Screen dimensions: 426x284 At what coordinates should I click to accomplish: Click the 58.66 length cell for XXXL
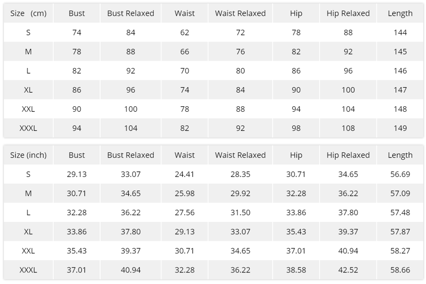(400, 270)
